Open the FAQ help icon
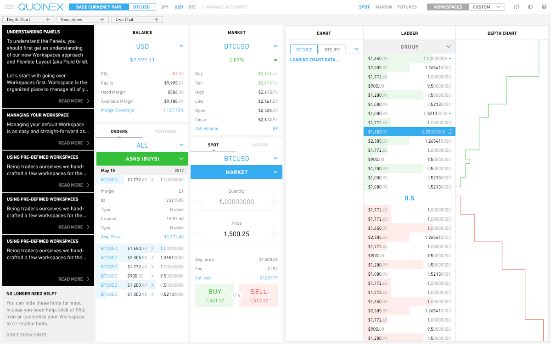 [x=543, y=7]
